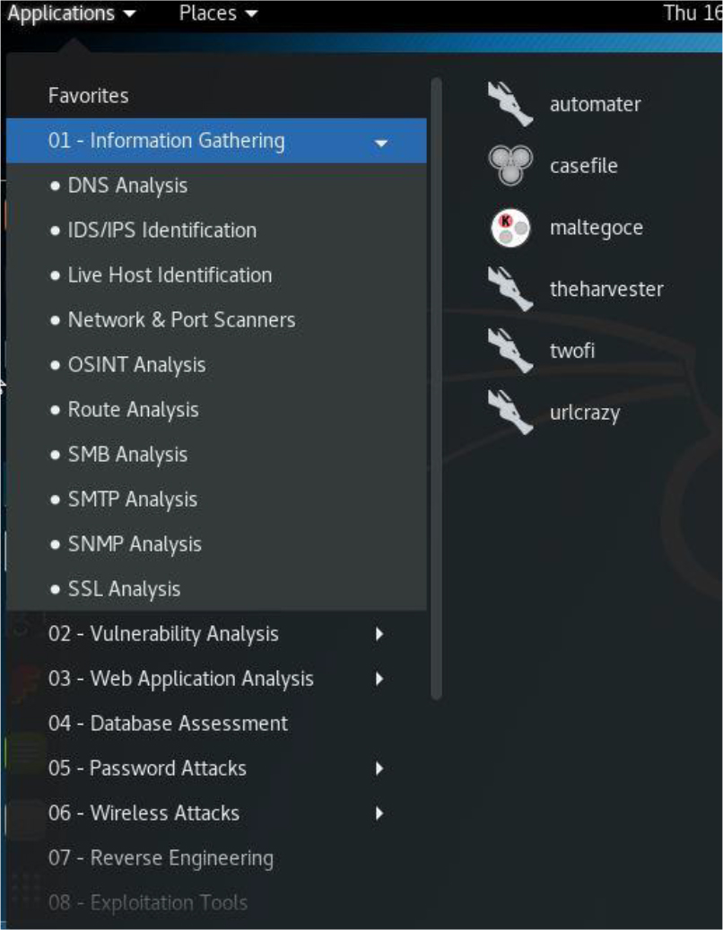Screen dimensions: 723x930
Task: Expand the 06 - Wireless Attacks submenu arrow
Action: [379, 813]
